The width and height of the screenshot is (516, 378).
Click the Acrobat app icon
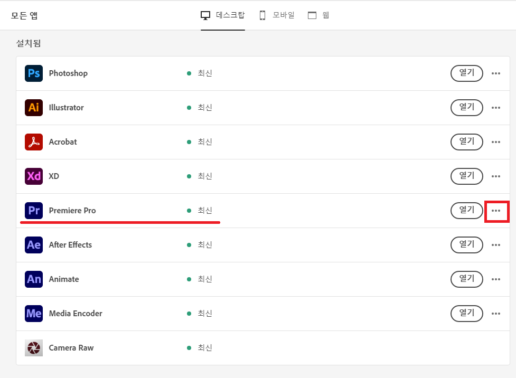[34, 142]
